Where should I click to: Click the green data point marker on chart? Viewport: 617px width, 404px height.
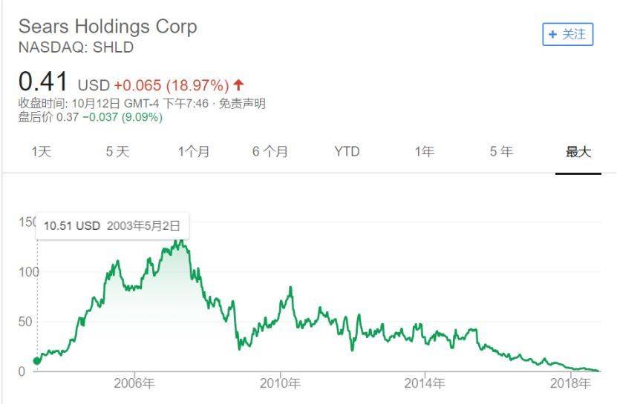point(36,361)
